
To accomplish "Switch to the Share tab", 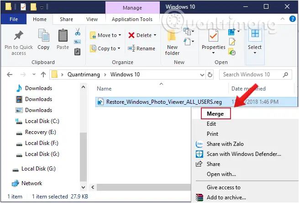I will point(66,19).
